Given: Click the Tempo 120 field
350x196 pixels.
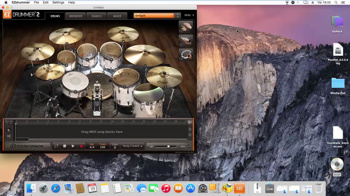Looking at the screenshot, I should [103, 146].
